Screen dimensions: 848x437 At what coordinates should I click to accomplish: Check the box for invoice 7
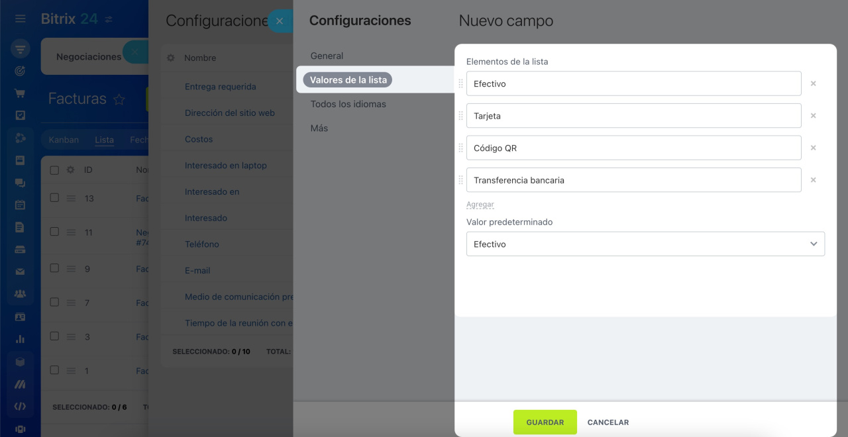[54, 303]
